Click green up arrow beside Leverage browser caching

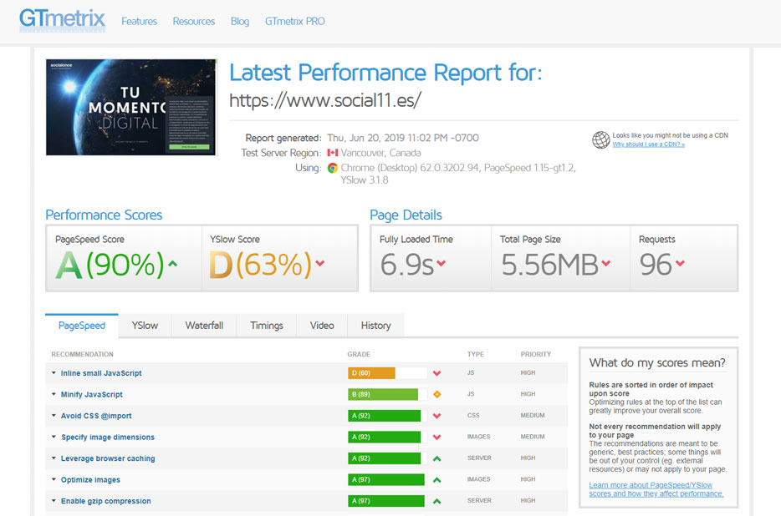click(436, 458)
